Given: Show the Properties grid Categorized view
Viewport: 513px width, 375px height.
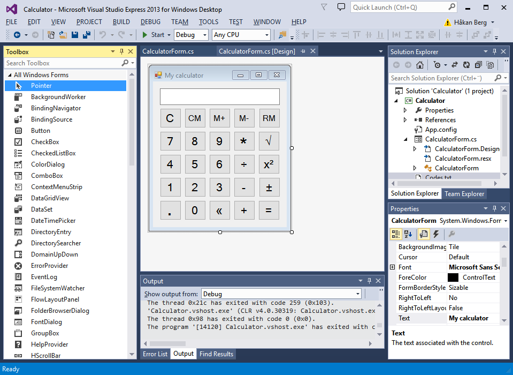Looking at the screenshot, I should click(395, 234).
